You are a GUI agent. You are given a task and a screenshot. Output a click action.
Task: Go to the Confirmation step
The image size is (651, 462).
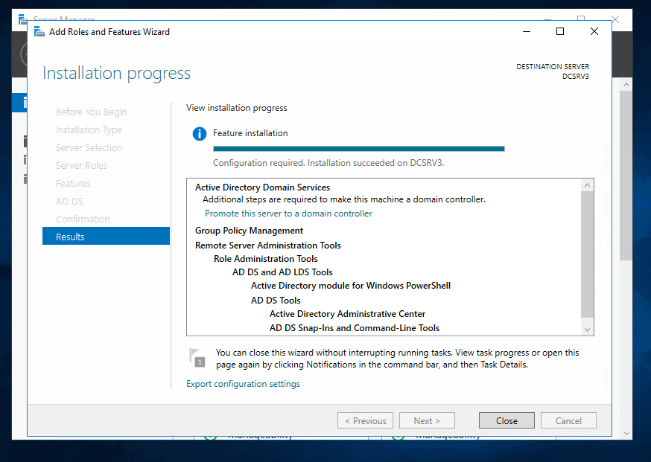coord(82,219)
